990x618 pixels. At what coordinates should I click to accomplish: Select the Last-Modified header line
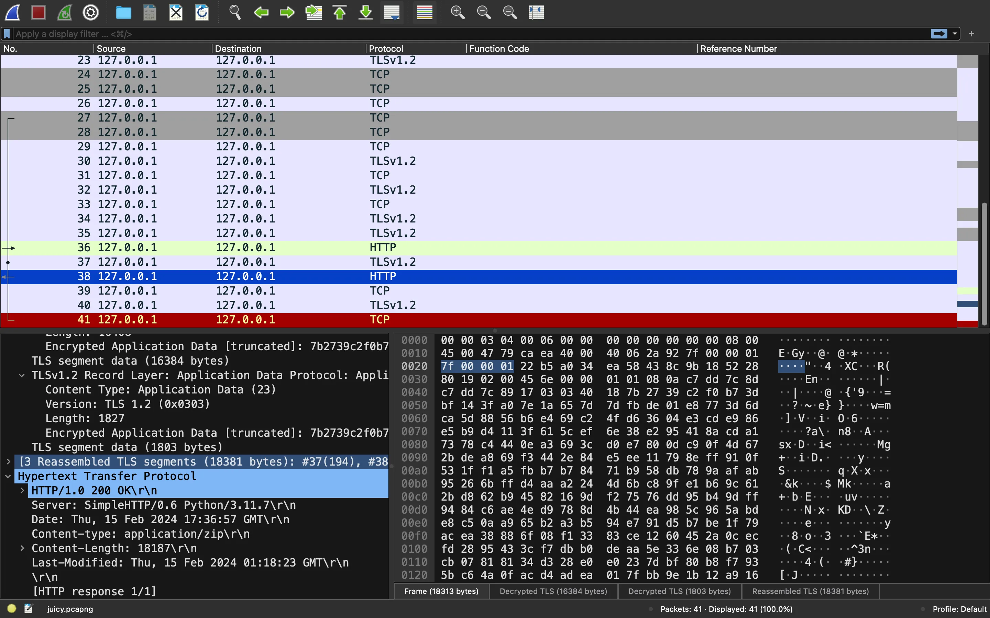(x=190, y=563)
